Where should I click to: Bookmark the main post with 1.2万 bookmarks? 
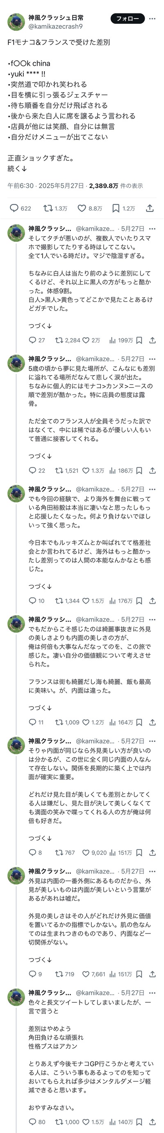click(x=123, y=208)
